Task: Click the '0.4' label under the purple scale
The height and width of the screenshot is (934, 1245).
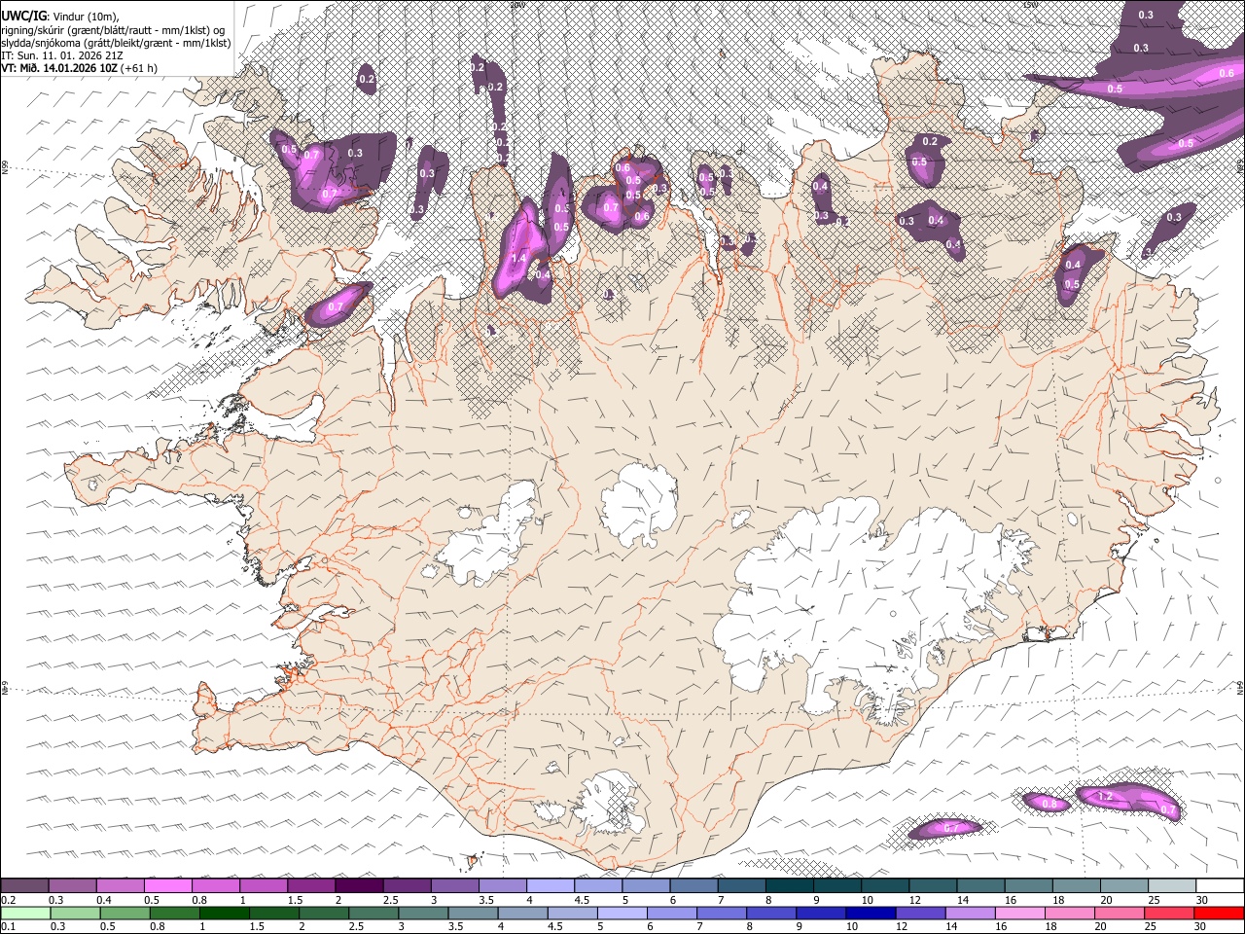Action: [103, 900]
